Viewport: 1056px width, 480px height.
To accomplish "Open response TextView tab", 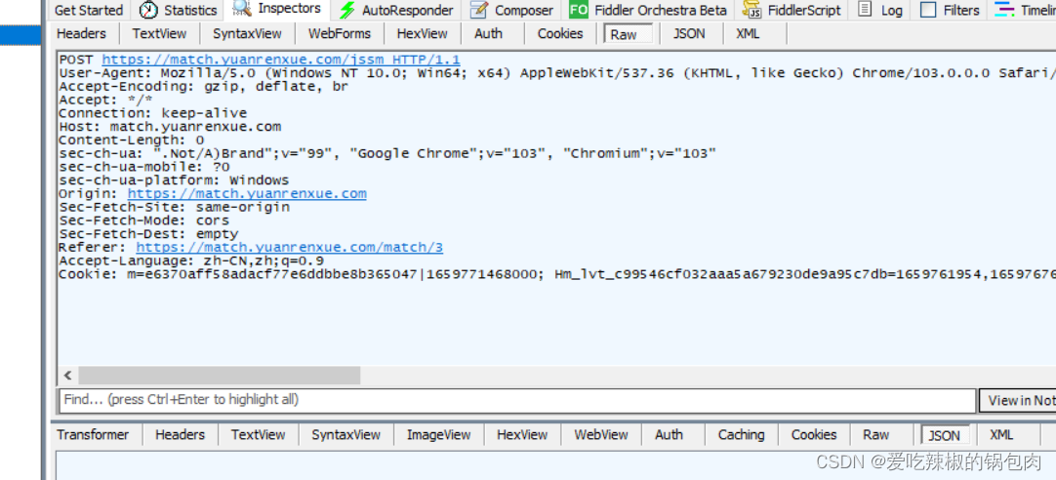I will tap(258, 435).
